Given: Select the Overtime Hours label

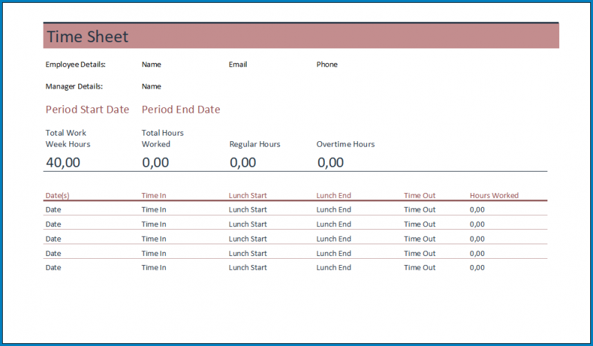Looking at the screenshot, I should [346, 144].
